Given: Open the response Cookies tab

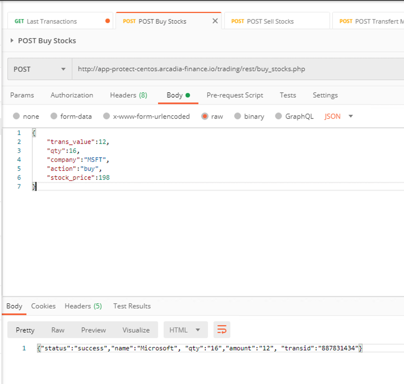Looking at the screenshot, I should click(43, 306).
